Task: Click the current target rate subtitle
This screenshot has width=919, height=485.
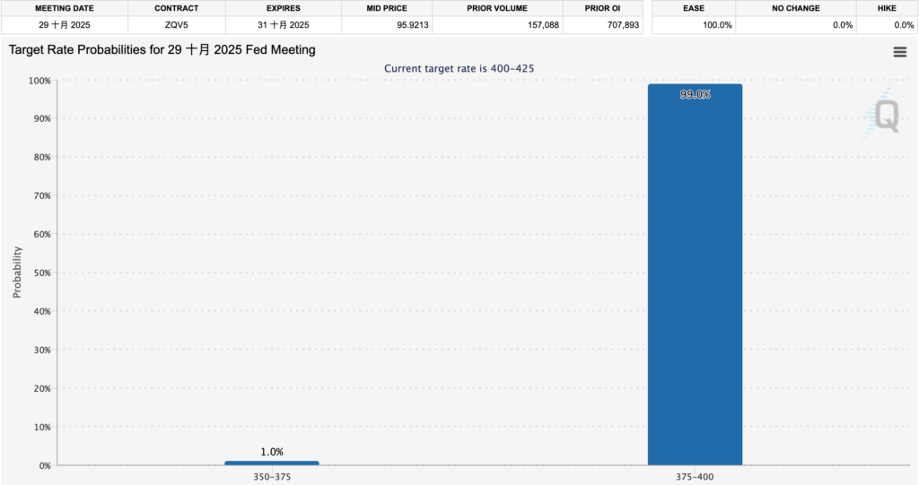Action: click(459, 68)
